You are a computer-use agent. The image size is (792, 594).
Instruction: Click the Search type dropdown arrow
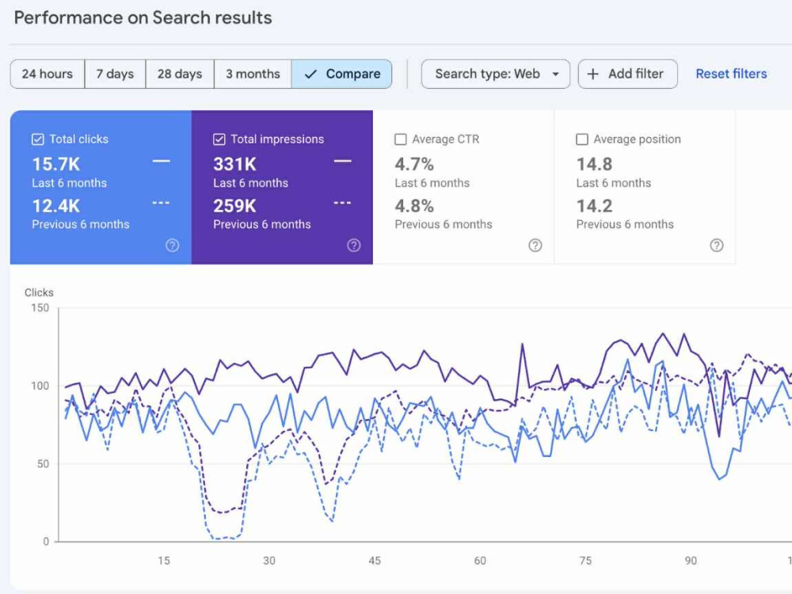pos(556,74)
